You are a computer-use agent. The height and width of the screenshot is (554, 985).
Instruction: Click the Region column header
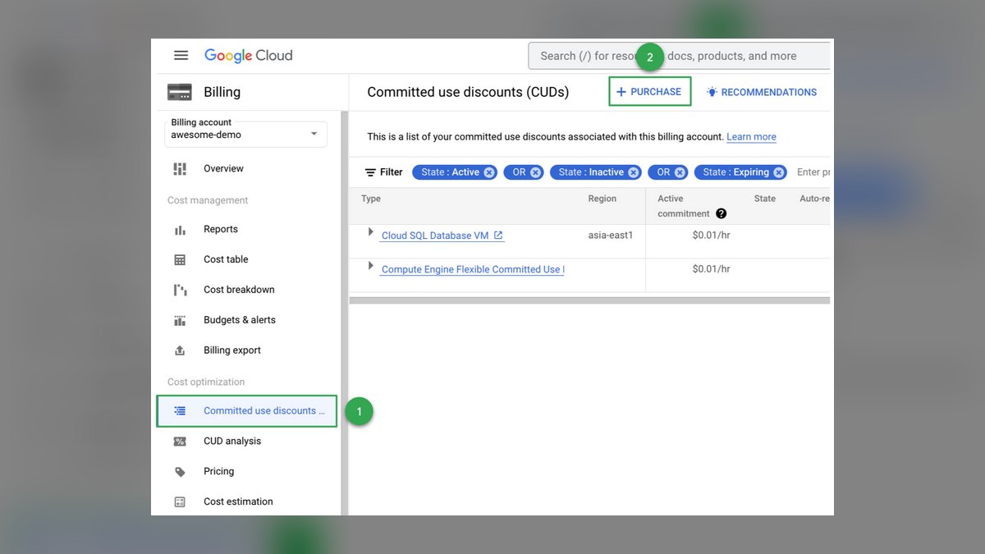602,199
